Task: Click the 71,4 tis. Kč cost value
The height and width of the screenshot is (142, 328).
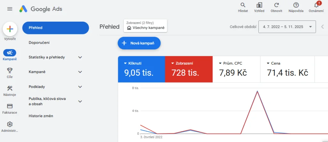Action: (287, 73)
